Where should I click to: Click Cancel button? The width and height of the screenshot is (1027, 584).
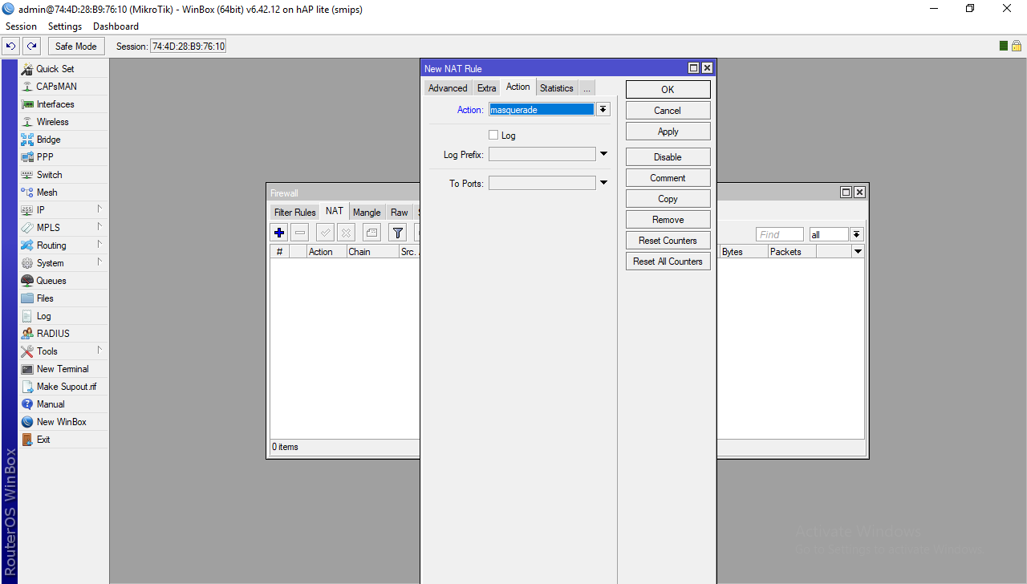pyautogui.click(x=668, y=111)
